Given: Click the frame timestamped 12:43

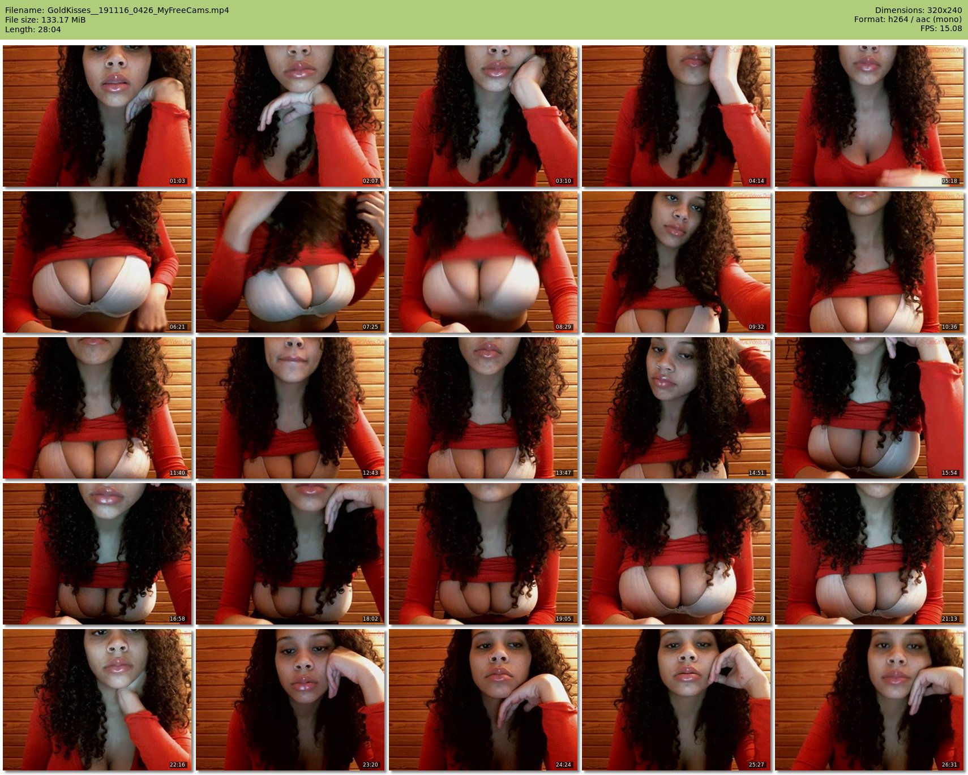Looking at the screenshot, I should [x=290, y=408].
